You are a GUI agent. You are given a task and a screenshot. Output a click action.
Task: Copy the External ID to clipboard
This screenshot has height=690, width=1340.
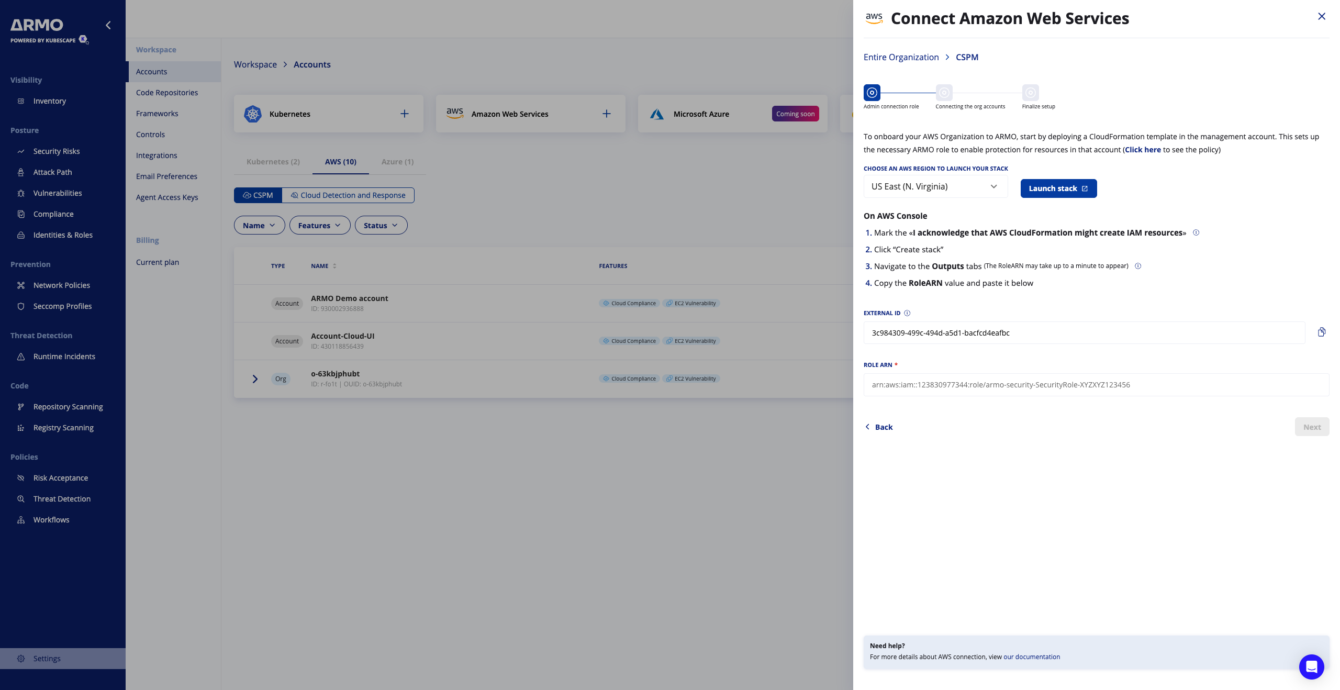pos(1321,332)
